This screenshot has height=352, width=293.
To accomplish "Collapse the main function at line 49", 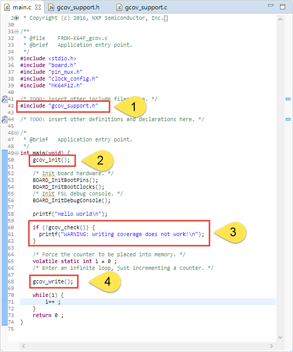I will [x=17, y=153].
